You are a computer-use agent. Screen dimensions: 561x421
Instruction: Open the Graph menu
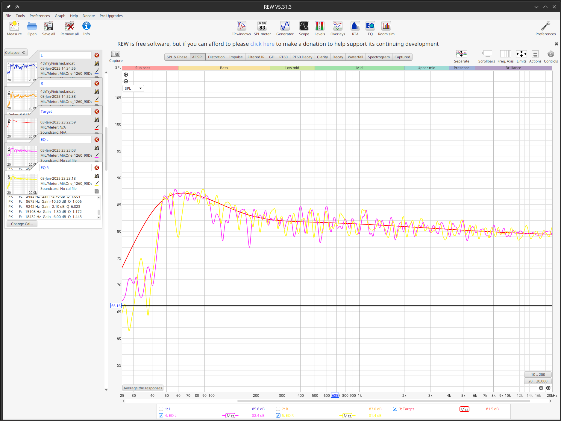click(x=60, y=16)
